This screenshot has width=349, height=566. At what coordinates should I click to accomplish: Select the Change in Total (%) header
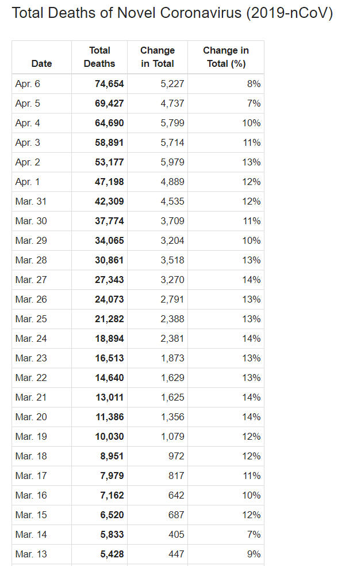(226, 57)
